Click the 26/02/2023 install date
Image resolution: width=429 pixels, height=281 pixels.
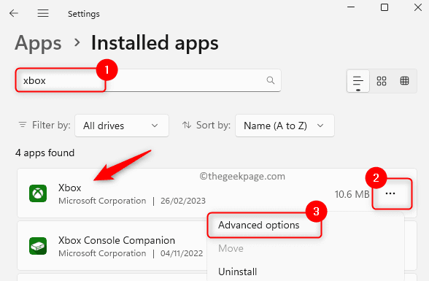[182, 201]
